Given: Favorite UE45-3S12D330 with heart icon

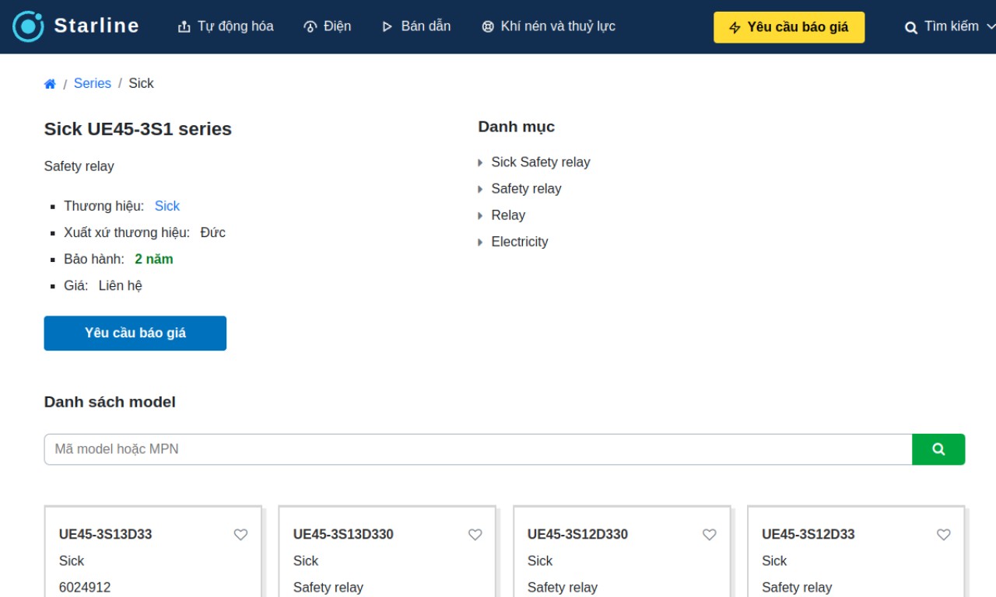Looking at the screenshot, I should coord(709,535).
